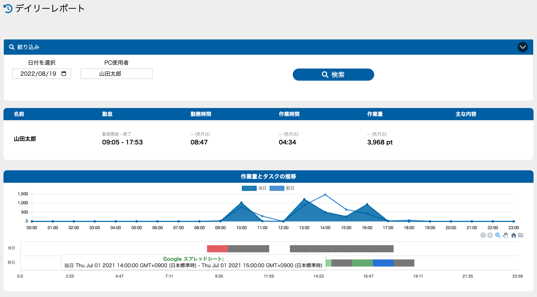Toggle the 当日 legend series
The width and height of the screenshot is (537, 297).
point(254,188)
